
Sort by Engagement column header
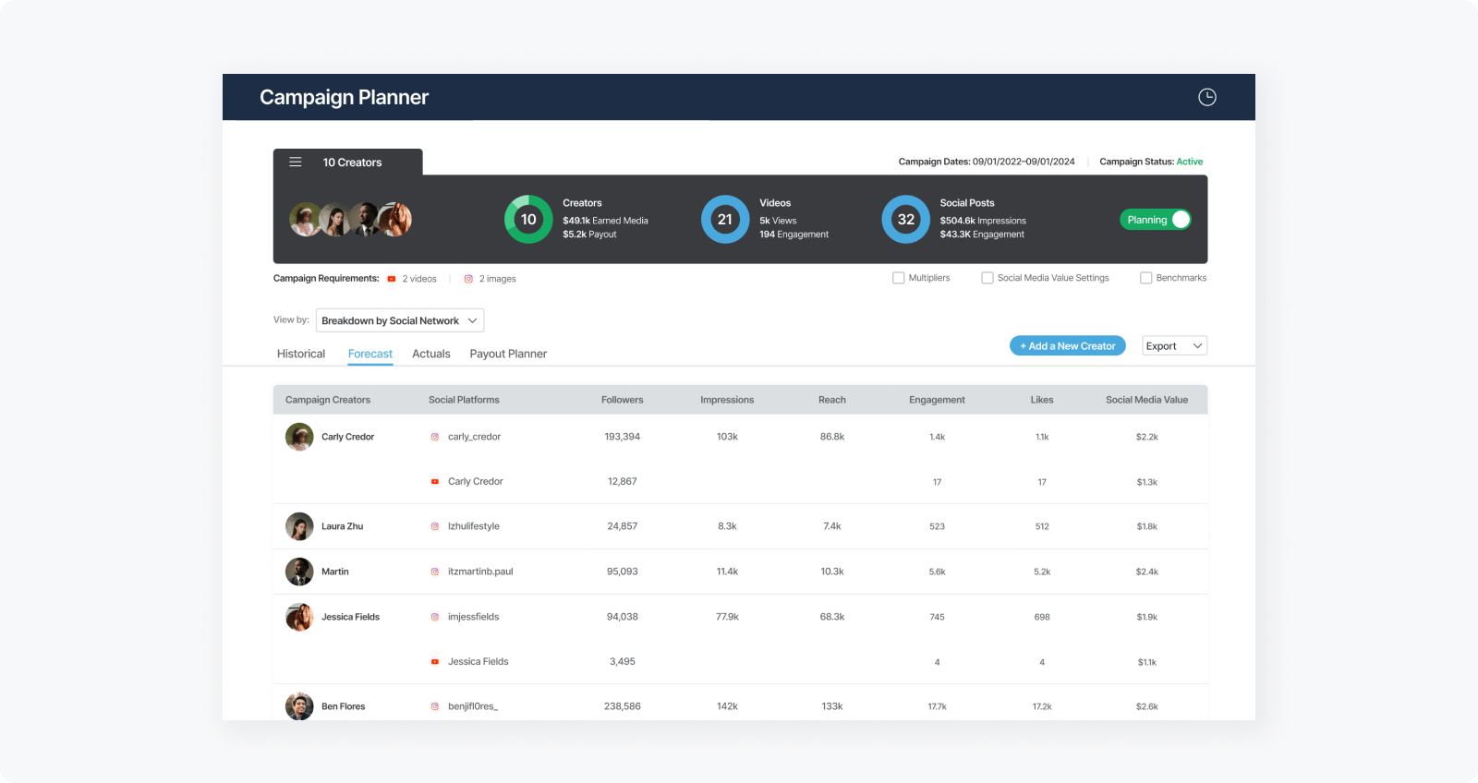click(x=937, y=400)
